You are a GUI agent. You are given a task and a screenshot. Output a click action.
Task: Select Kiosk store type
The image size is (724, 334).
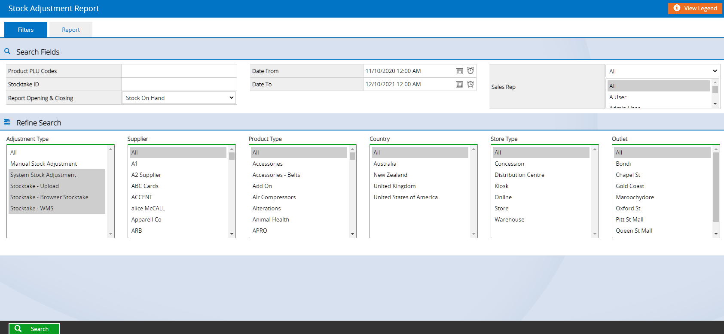[541, 186]
